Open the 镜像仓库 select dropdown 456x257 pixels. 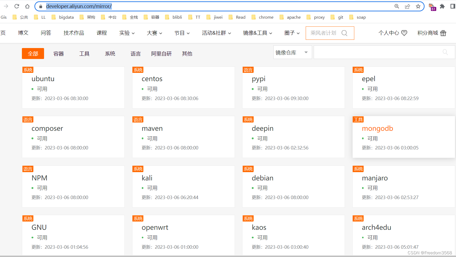coord(292,52)
